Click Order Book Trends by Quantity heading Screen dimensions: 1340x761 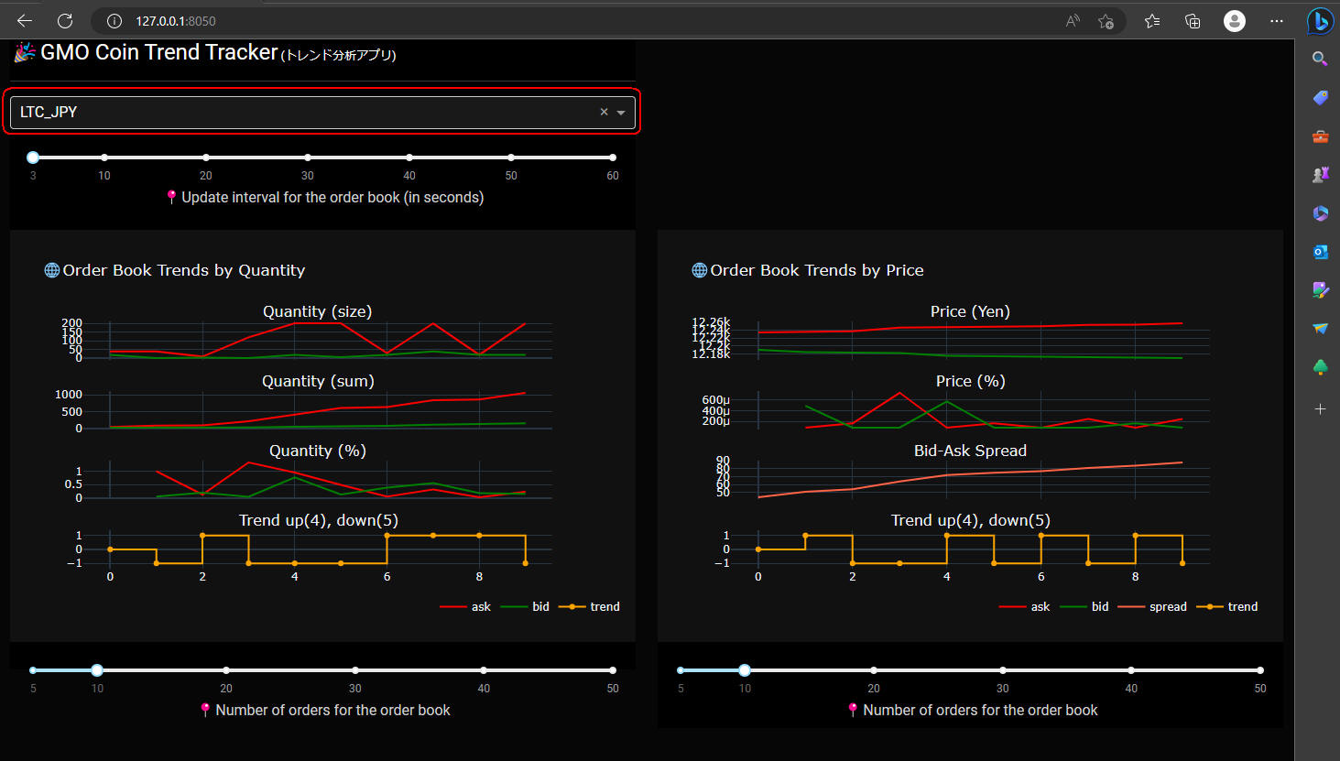coord(183,270)
